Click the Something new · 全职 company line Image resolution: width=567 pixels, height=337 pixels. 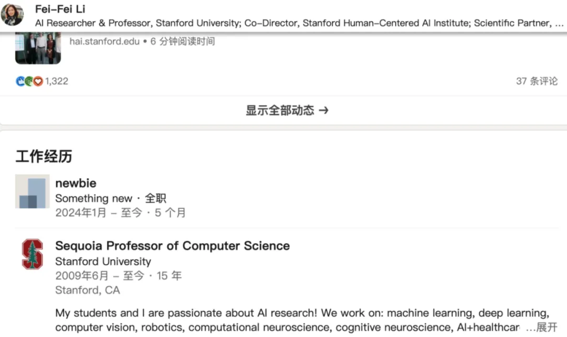(x=110, y=198)
